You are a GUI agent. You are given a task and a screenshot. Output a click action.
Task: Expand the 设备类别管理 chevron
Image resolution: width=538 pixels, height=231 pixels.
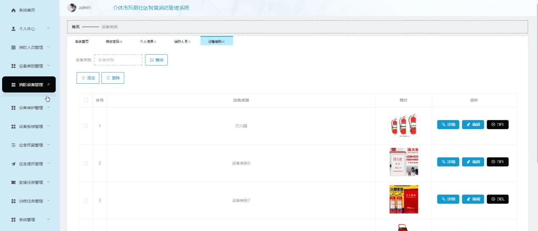48,66
